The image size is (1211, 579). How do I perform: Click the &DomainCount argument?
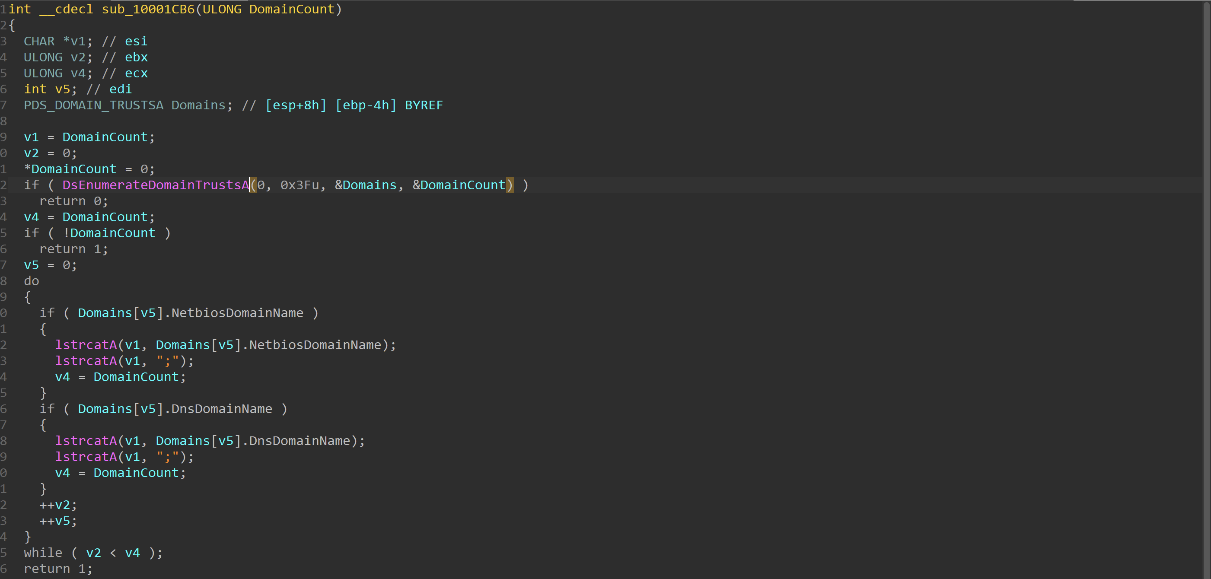pyautogui.click(x=459, y=185)
